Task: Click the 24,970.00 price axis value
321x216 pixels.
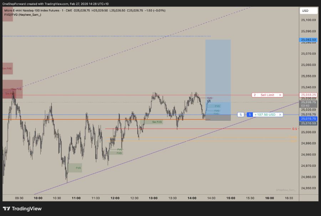Action: pyautogui.click(x=309, y=166)
